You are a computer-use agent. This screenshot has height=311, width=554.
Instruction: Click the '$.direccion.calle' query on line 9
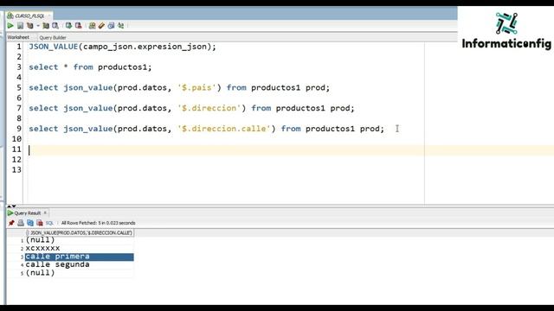pos(206,129)
